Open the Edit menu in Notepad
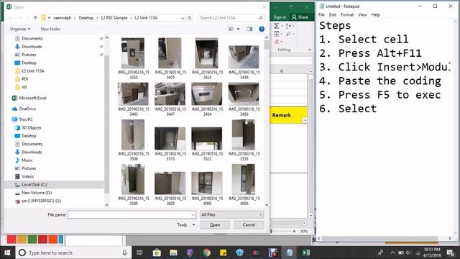The width and height of the screenshot is (460, 259). click(332, 14)
